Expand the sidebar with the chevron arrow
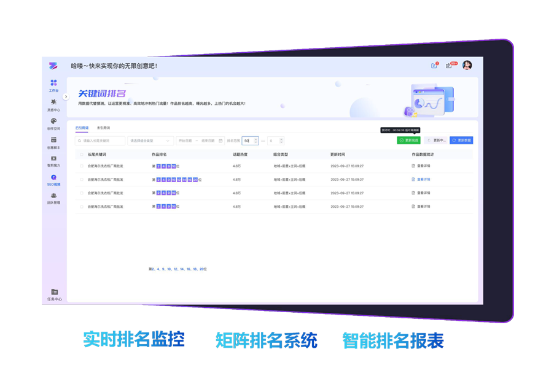Viewport: 538px width, 368px height. tap(66, 96)
